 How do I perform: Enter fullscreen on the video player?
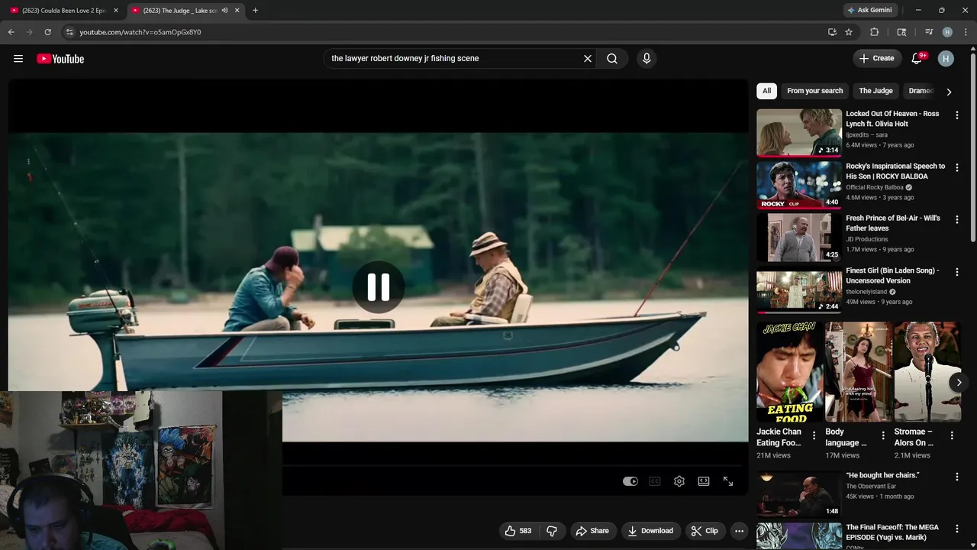[728, 481]
